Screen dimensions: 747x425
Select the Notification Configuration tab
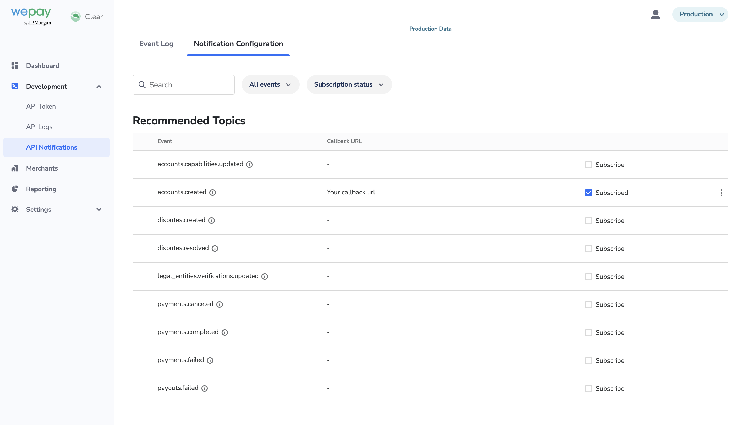(x=239, y=44)
